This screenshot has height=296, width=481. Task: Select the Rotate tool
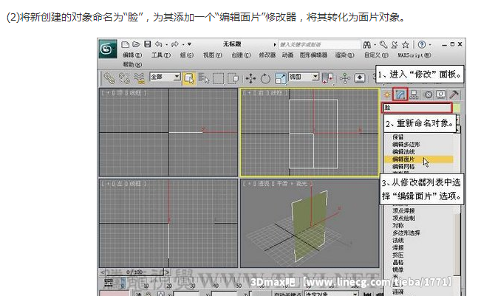265,79
